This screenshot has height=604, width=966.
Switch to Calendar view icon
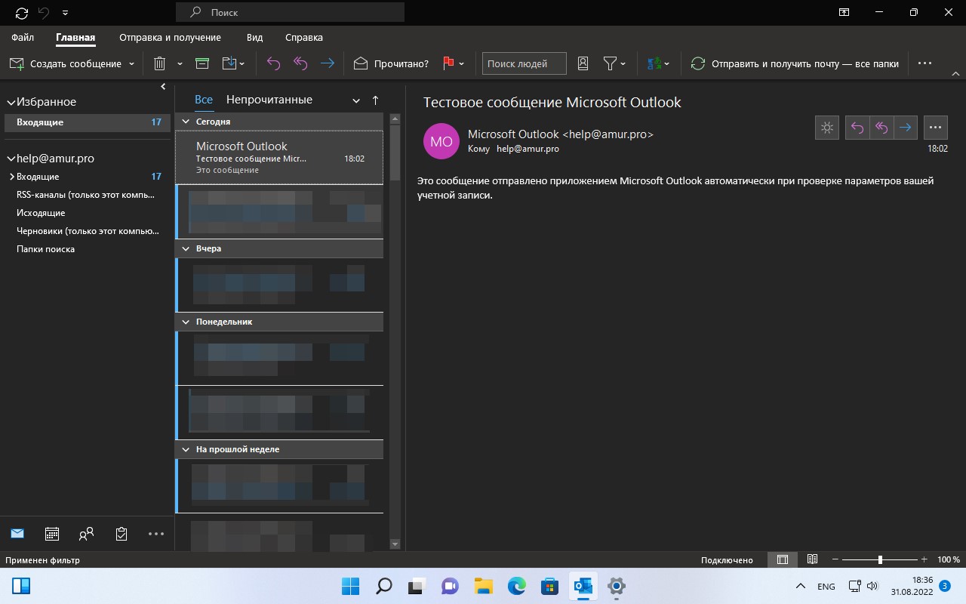[52, 534]
